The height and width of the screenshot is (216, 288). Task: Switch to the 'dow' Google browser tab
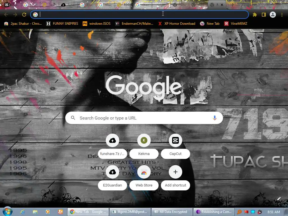(x=143, y=5)
